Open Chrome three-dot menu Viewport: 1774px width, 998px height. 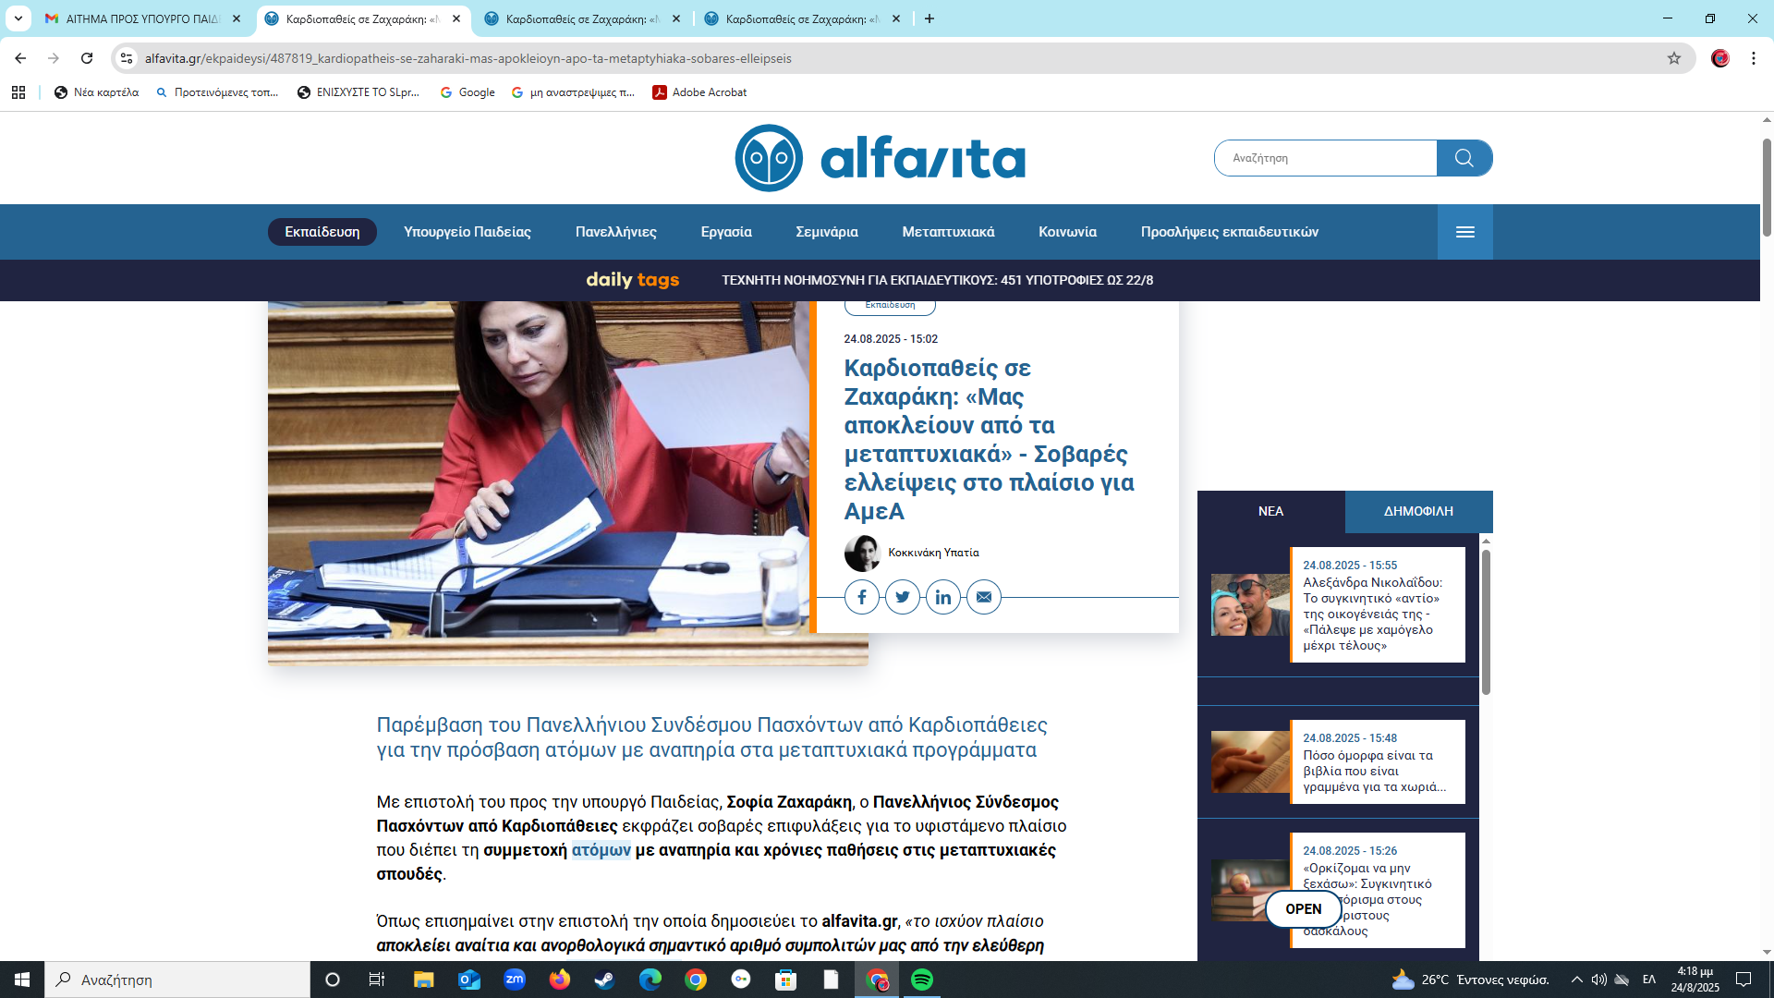point(1753,58)
